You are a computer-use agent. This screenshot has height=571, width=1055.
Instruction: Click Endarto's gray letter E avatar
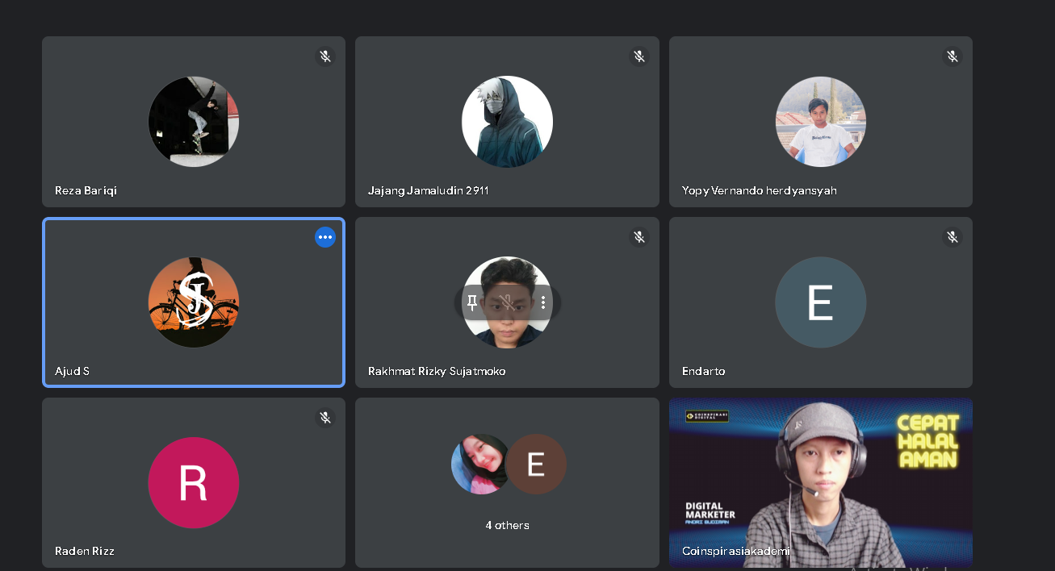point(820,302)
